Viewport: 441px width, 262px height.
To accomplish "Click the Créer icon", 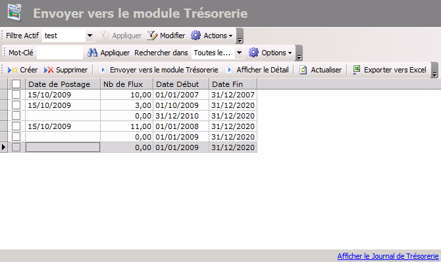I will pos(13,70).
